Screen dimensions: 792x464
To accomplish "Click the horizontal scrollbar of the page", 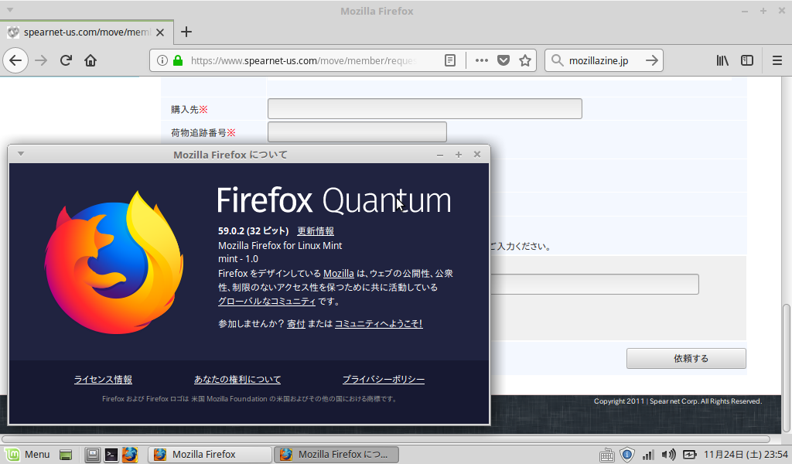I will [x=386, y=439].
